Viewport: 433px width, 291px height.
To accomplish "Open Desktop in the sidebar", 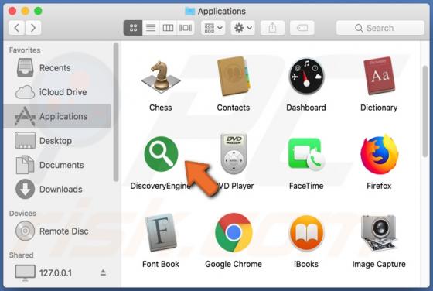I will (57, 141).
